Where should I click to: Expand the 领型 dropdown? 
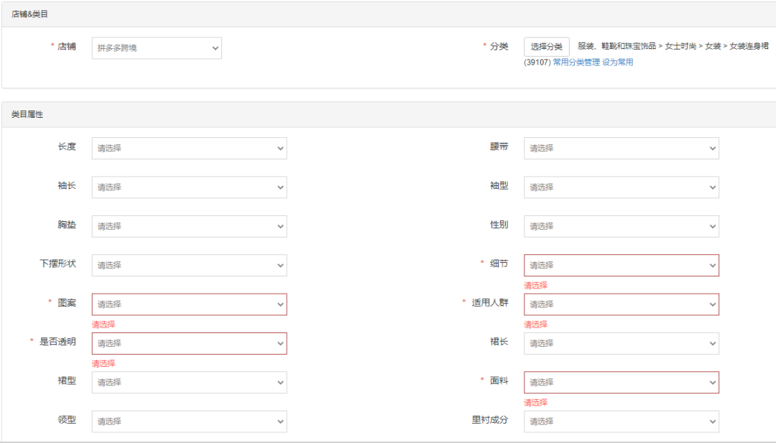(189, 421)
